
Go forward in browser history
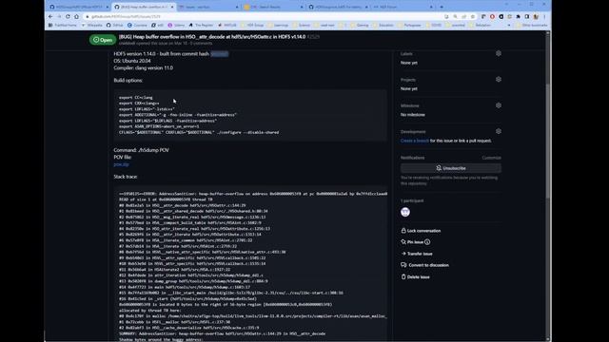[x=59, y=17]
